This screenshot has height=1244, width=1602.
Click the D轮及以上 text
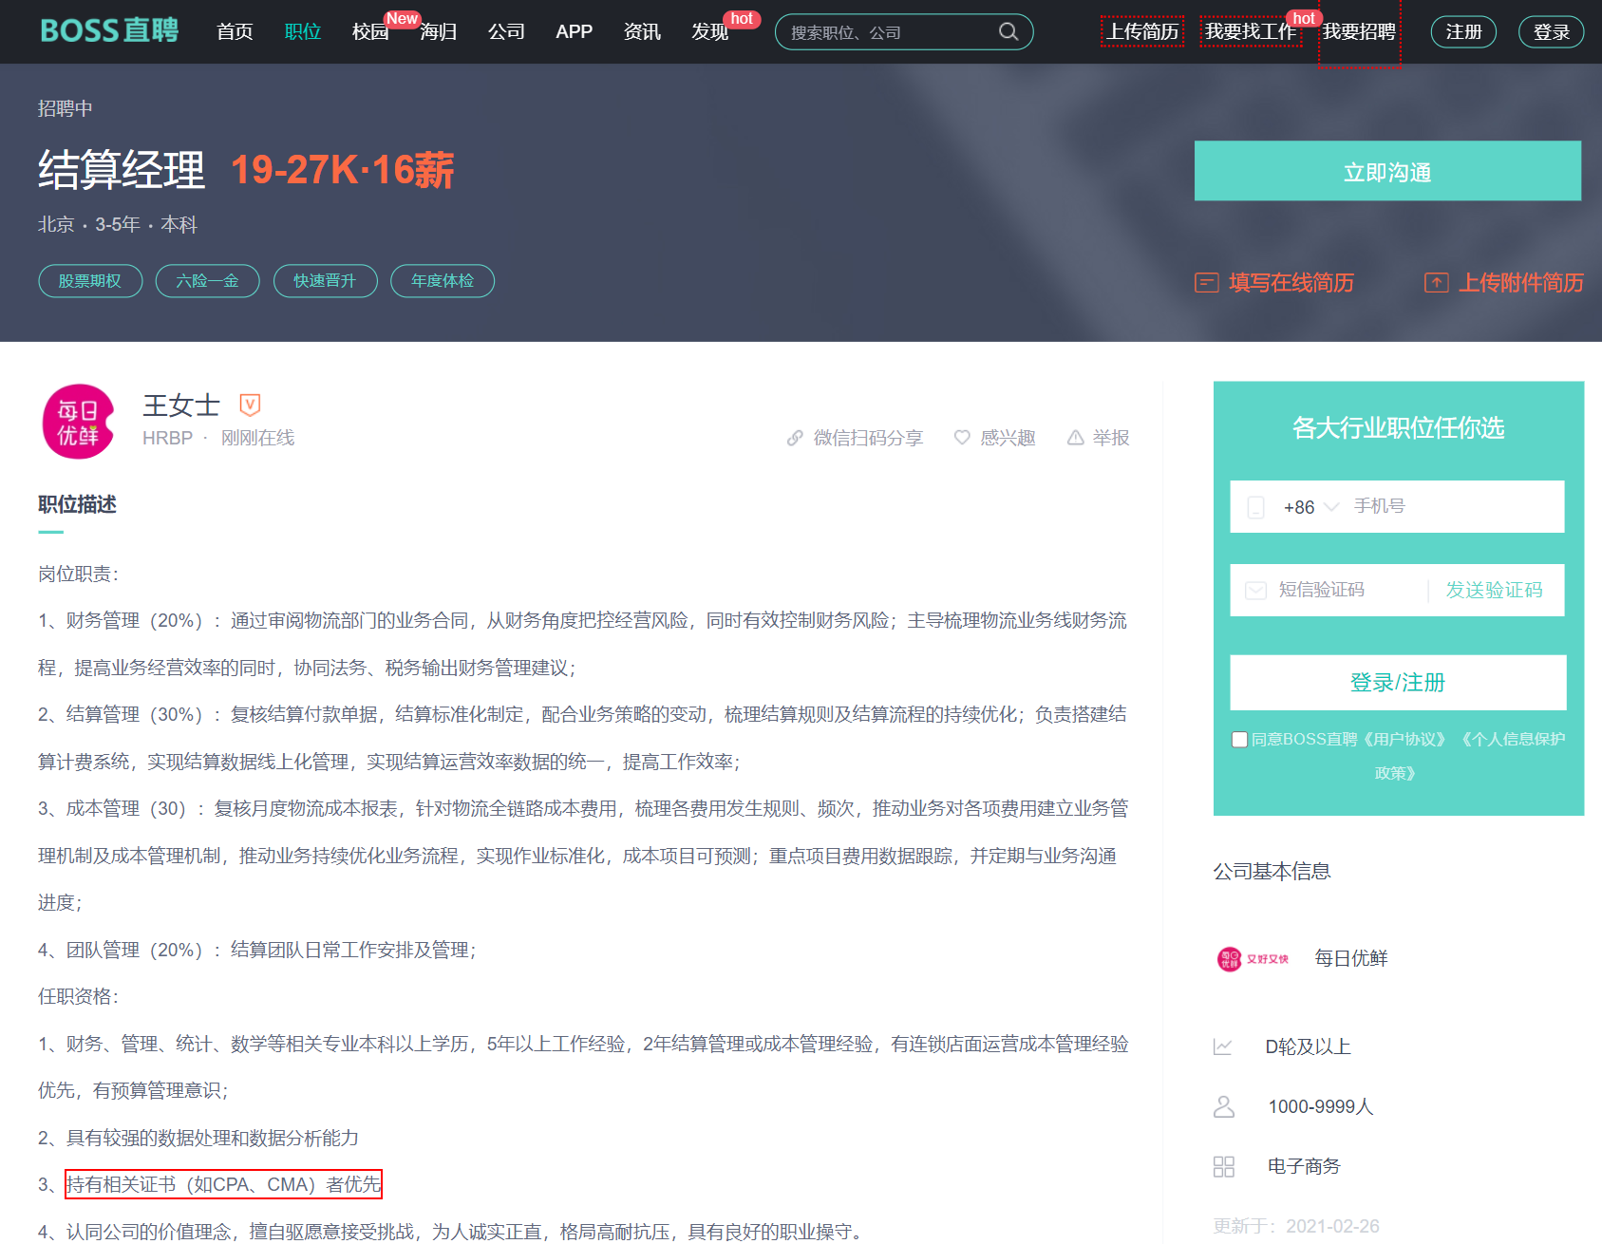1308,1046
